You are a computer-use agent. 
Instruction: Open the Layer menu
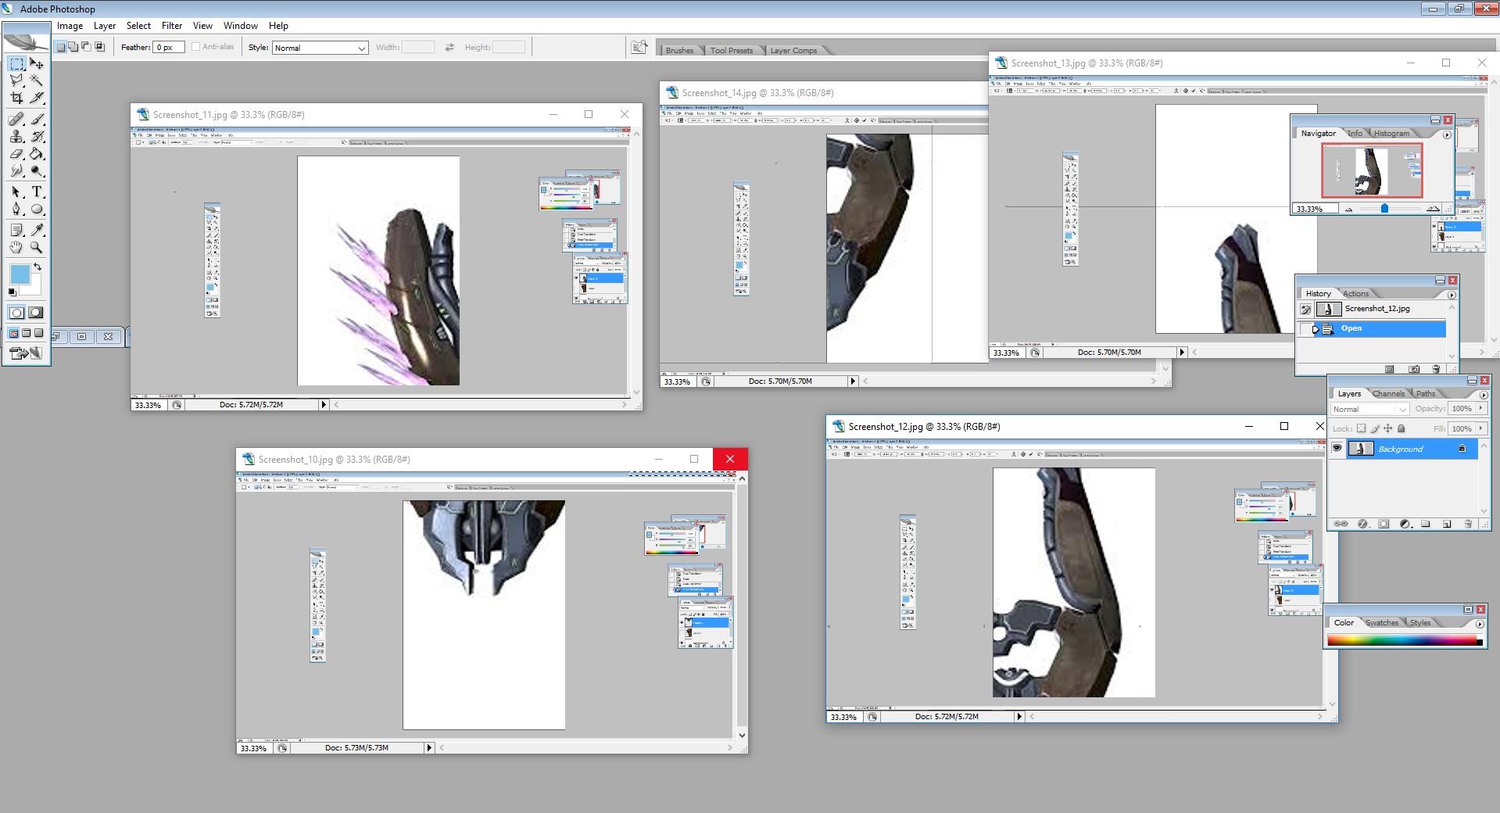point(105,26)
